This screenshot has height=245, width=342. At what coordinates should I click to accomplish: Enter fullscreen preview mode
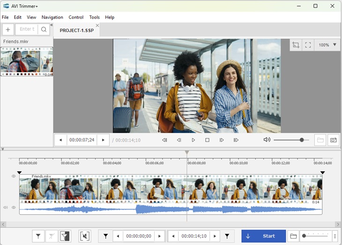pyautogui.click(x=308, y=45)
